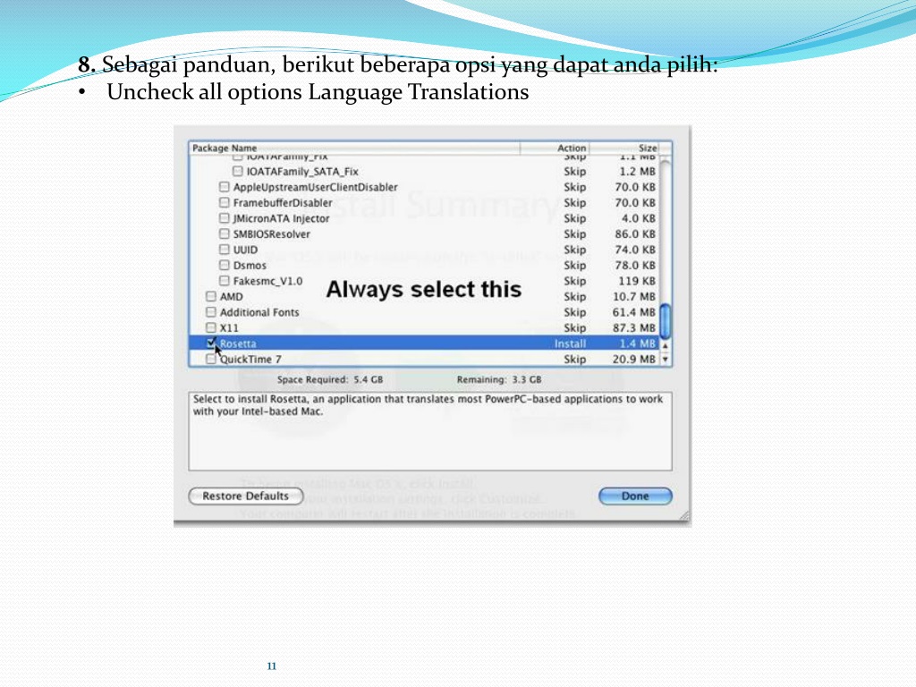The width and height of the screenshot is (916, 687).
Task: Click the Rosetta description text box
Action: pos(430,431)
